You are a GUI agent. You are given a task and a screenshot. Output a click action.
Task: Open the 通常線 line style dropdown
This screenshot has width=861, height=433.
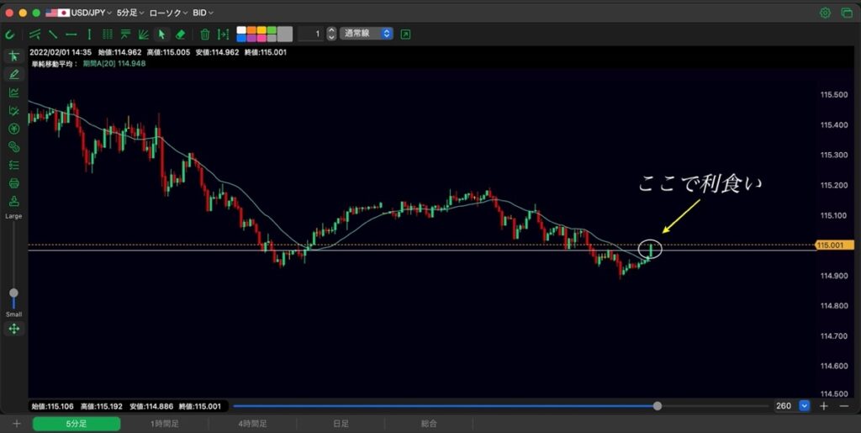(367, 34)
